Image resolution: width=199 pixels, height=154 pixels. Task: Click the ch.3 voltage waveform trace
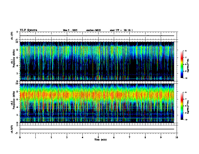[x=97, y=129]
